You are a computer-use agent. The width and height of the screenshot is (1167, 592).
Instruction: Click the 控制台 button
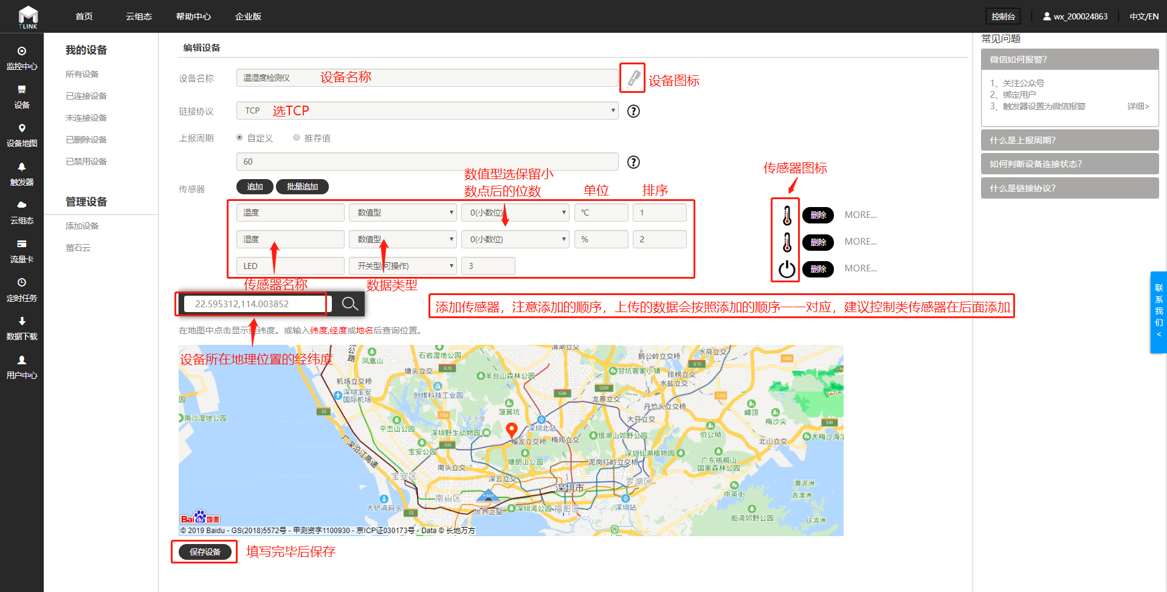coord(1003,16)
